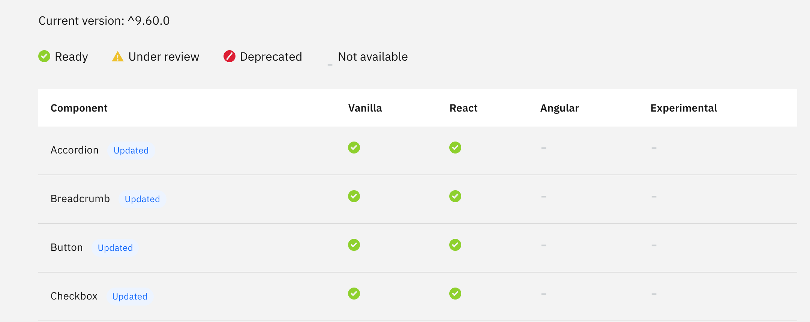Click the Vanilla checkmark for Breadcrumb
The image size is (810, 322).
pyautogui.click(x=354, y=196)
